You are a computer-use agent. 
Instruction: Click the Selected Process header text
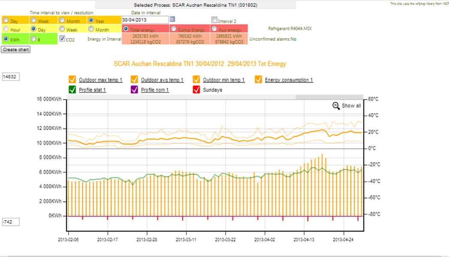point(196,5)
